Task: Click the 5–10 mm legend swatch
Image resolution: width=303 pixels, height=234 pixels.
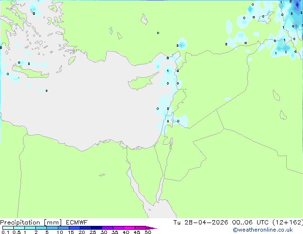Action: [52, 228]
